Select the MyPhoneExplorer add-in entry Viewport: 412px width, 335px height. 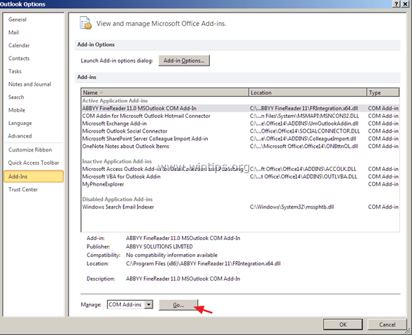pyautogui.click(x=240, y=184)
